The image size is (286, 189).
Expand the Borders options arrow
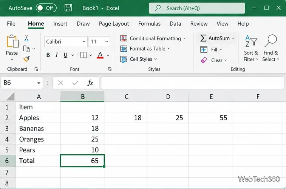(x=91, y=55)
